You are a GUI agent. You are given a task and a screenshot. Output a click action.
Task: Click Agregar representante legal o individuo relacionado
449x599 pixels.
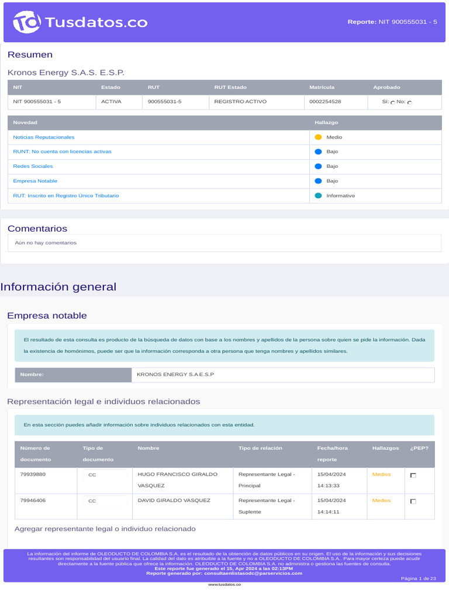105,529
